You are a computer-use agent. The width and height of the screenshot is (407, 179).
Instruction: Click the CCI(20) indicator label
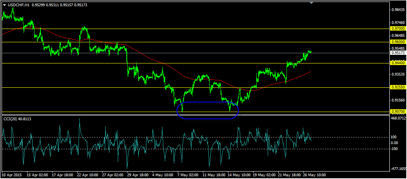click(16, 119)
